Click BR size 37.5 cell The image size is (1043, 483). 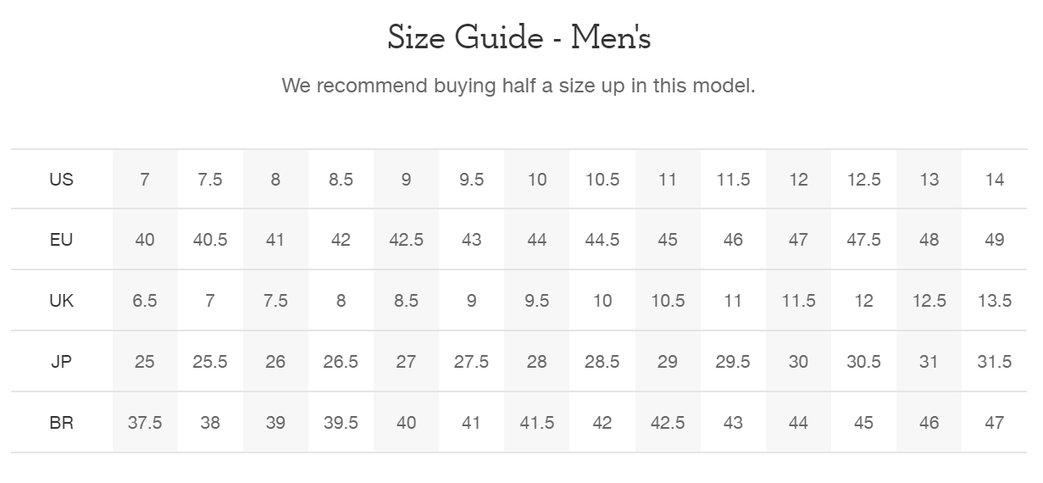(x=145, y=423)
